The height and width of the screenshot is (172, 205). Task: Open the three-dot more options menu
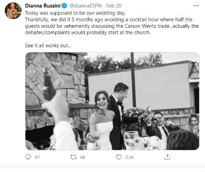pos(196,6)
